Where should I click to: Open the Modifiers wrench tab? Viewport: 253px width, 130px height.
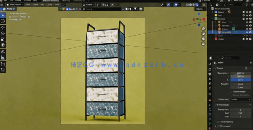210,105
